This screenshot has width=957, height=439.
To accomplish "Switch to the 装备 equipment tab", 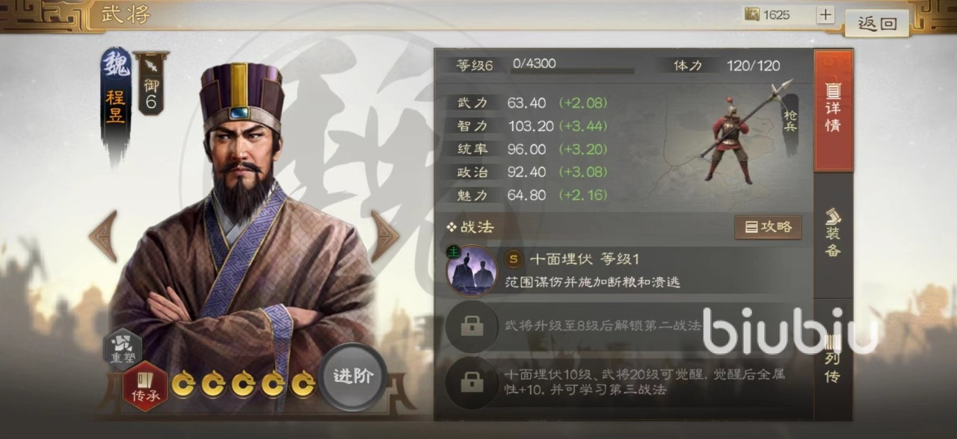I will point(833,234).
